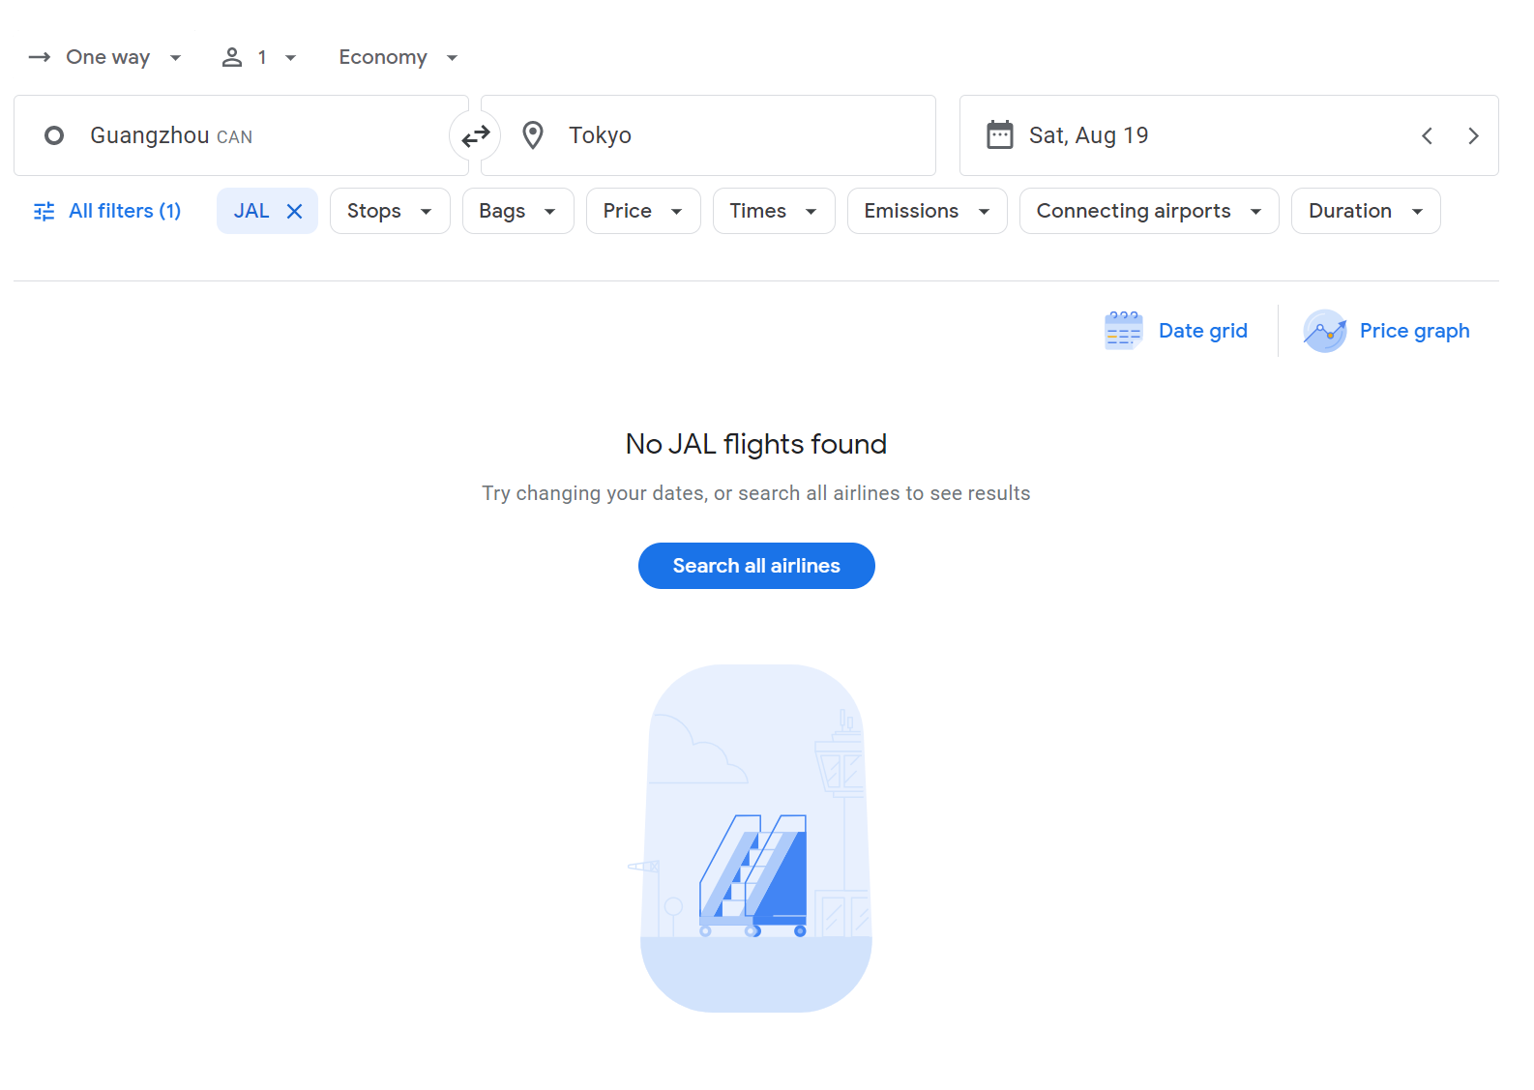Click the JAL filter chip label
Screen dimensions: 1534x1090
251,211
